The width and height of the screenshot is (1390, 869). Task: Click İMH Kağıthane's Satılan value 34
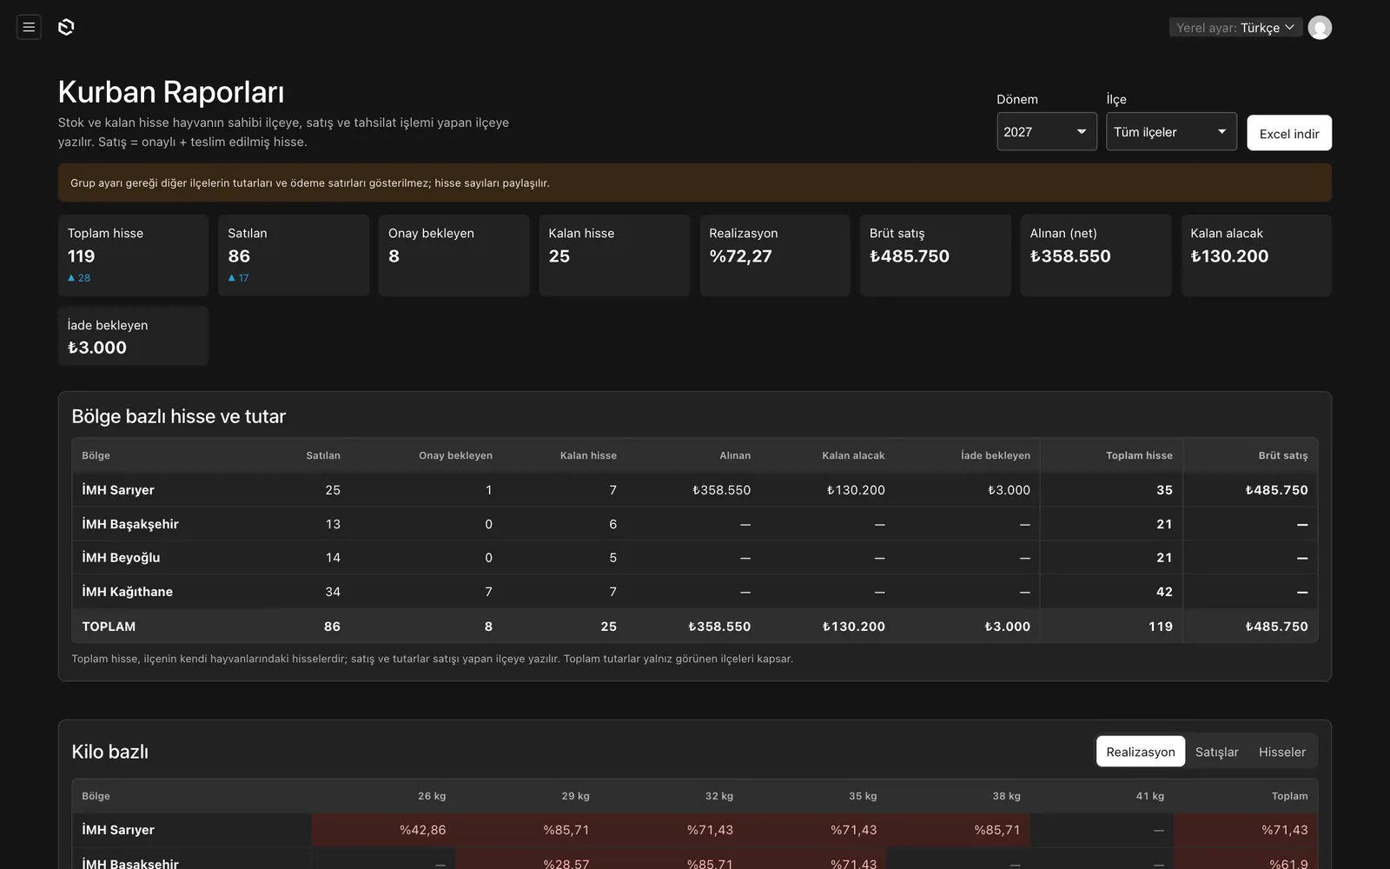coord(333,592)
